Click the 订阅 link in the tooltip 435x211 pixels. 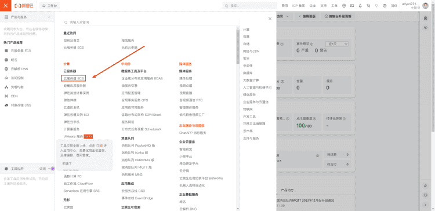point(100,145)
